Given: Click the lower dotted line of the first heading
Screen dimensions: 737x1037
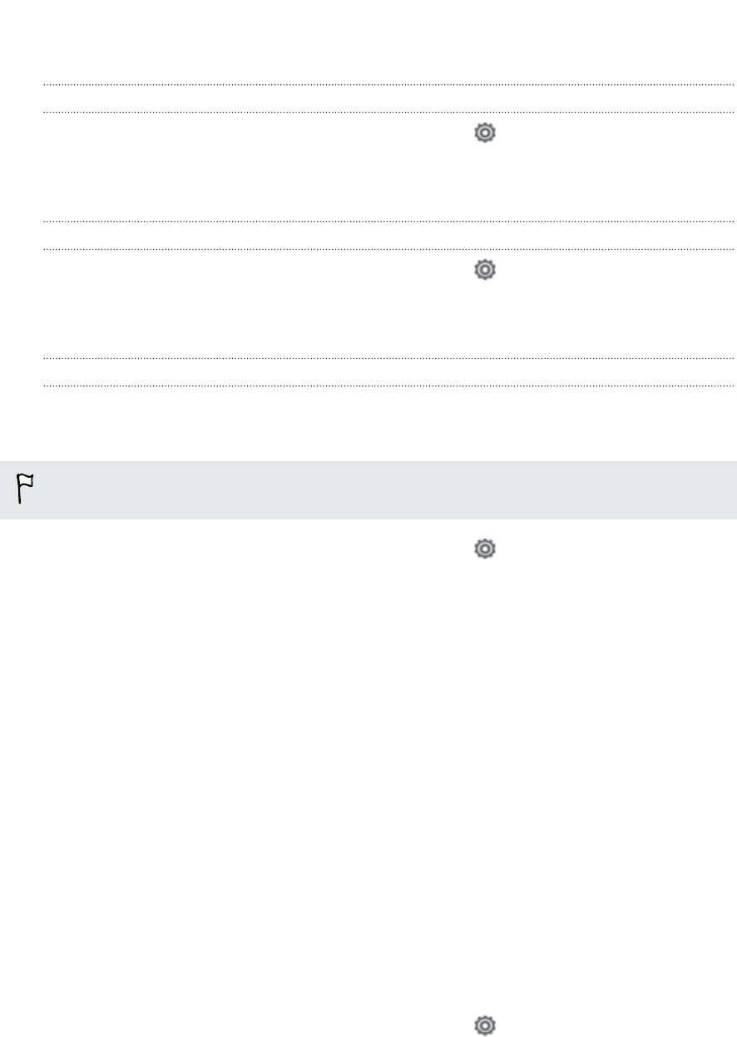Looking at the screenshot, I should point(388,112).
